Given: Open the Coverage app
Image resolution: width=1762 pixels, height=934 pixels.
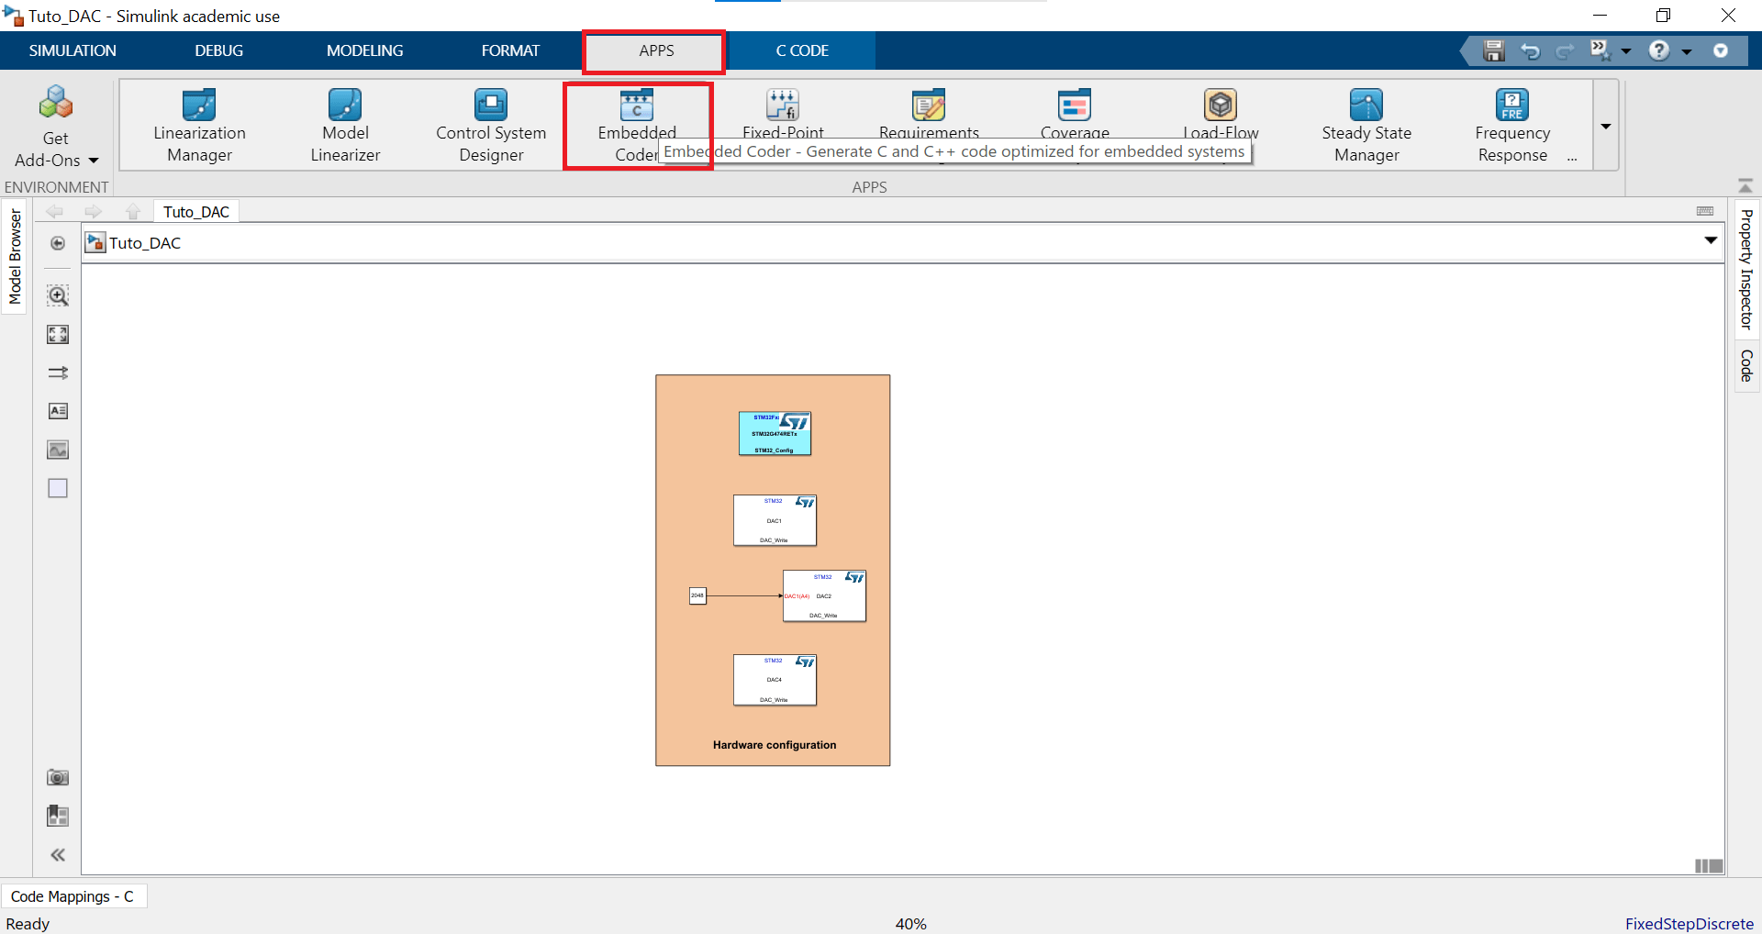Looking at the screenshot, I should pos(1075,114).
